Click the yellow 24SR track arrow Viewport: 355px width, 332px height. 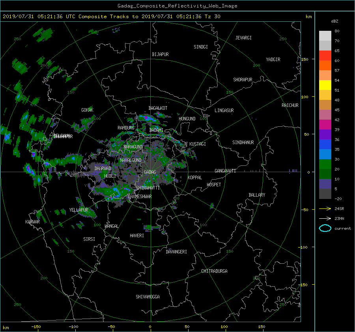click(x=325, y=208)
